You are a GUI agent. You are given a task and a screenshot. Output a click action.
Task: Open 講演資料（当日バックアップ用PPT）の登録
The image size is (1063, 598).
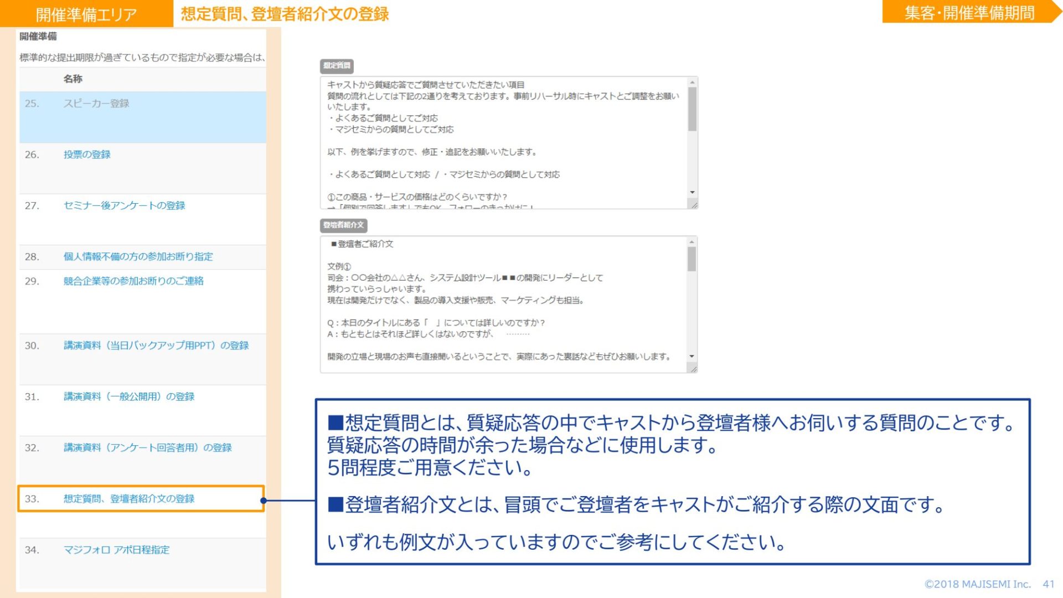[x=156, y=346]
